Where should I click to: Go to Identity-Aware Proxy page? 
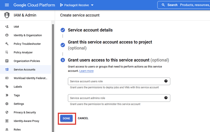coord(26,121)
